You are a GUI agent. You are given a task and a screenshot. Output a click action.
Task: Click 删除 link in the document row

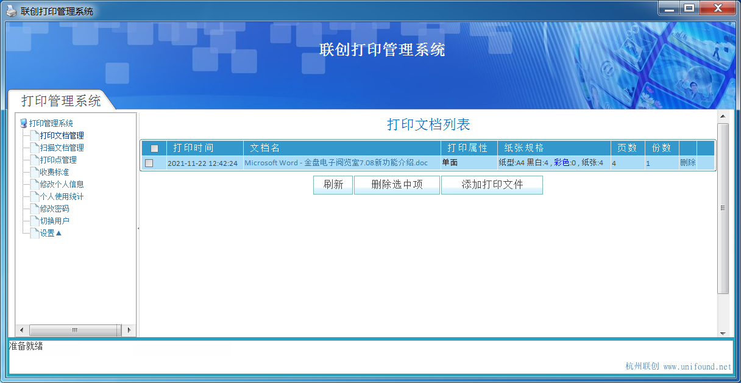point(687,163)
